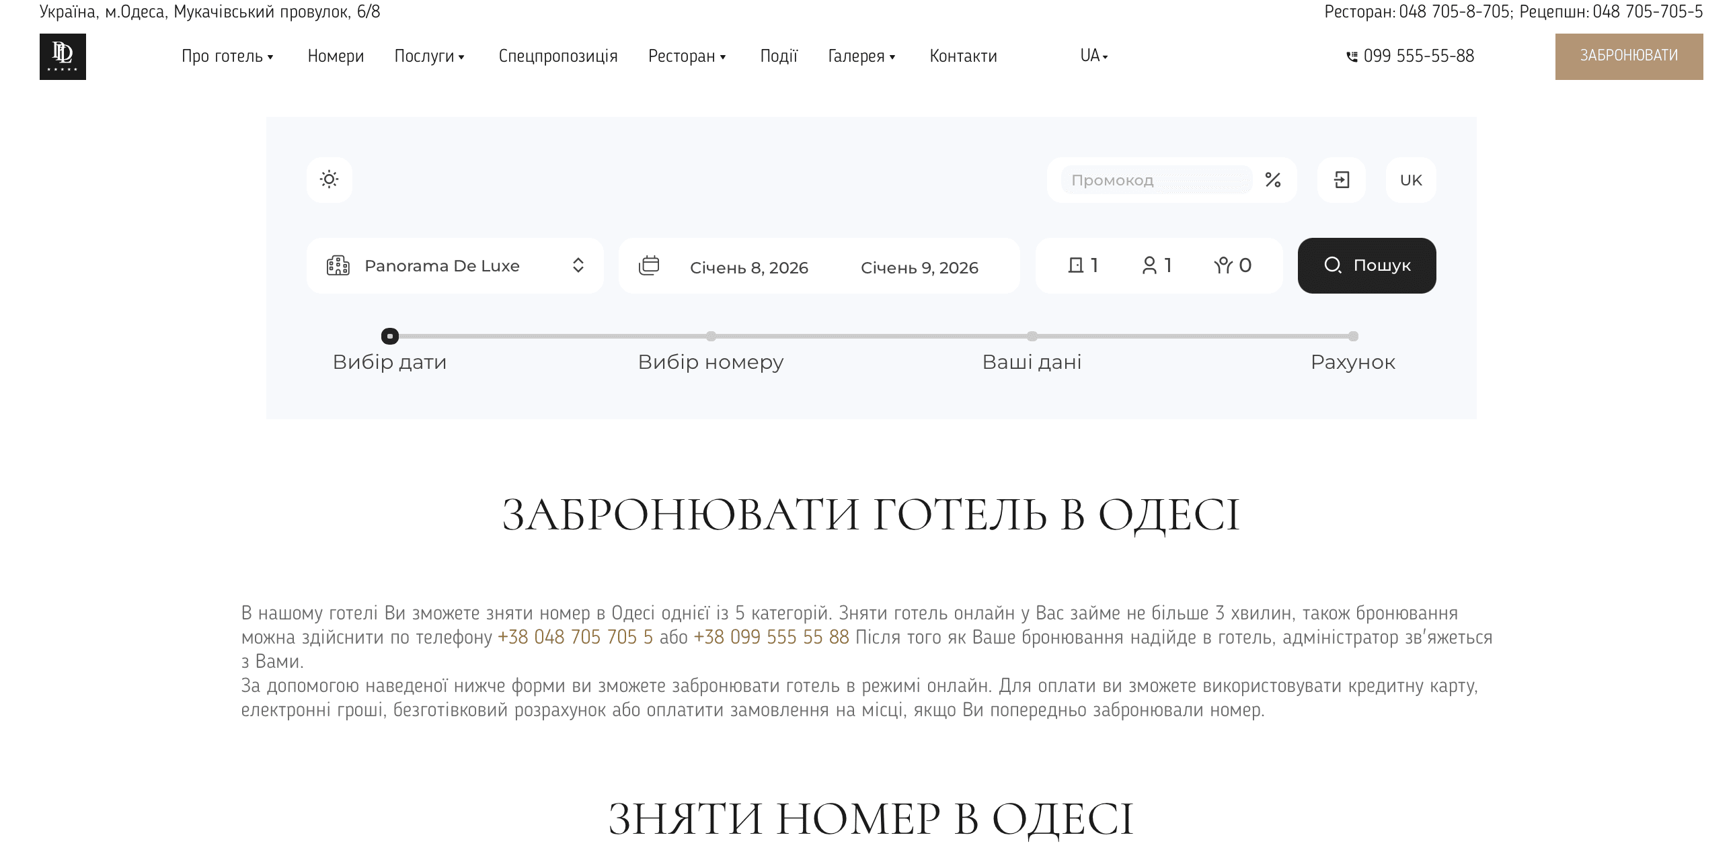This screenshot has height=864, width=1735.
Task: Toggle the light/dark theme sun icon
Action: pos(329,179)
